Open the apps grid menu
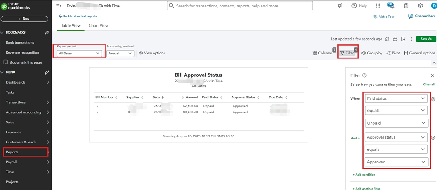 pyautogui.click(x=378, y=6)
